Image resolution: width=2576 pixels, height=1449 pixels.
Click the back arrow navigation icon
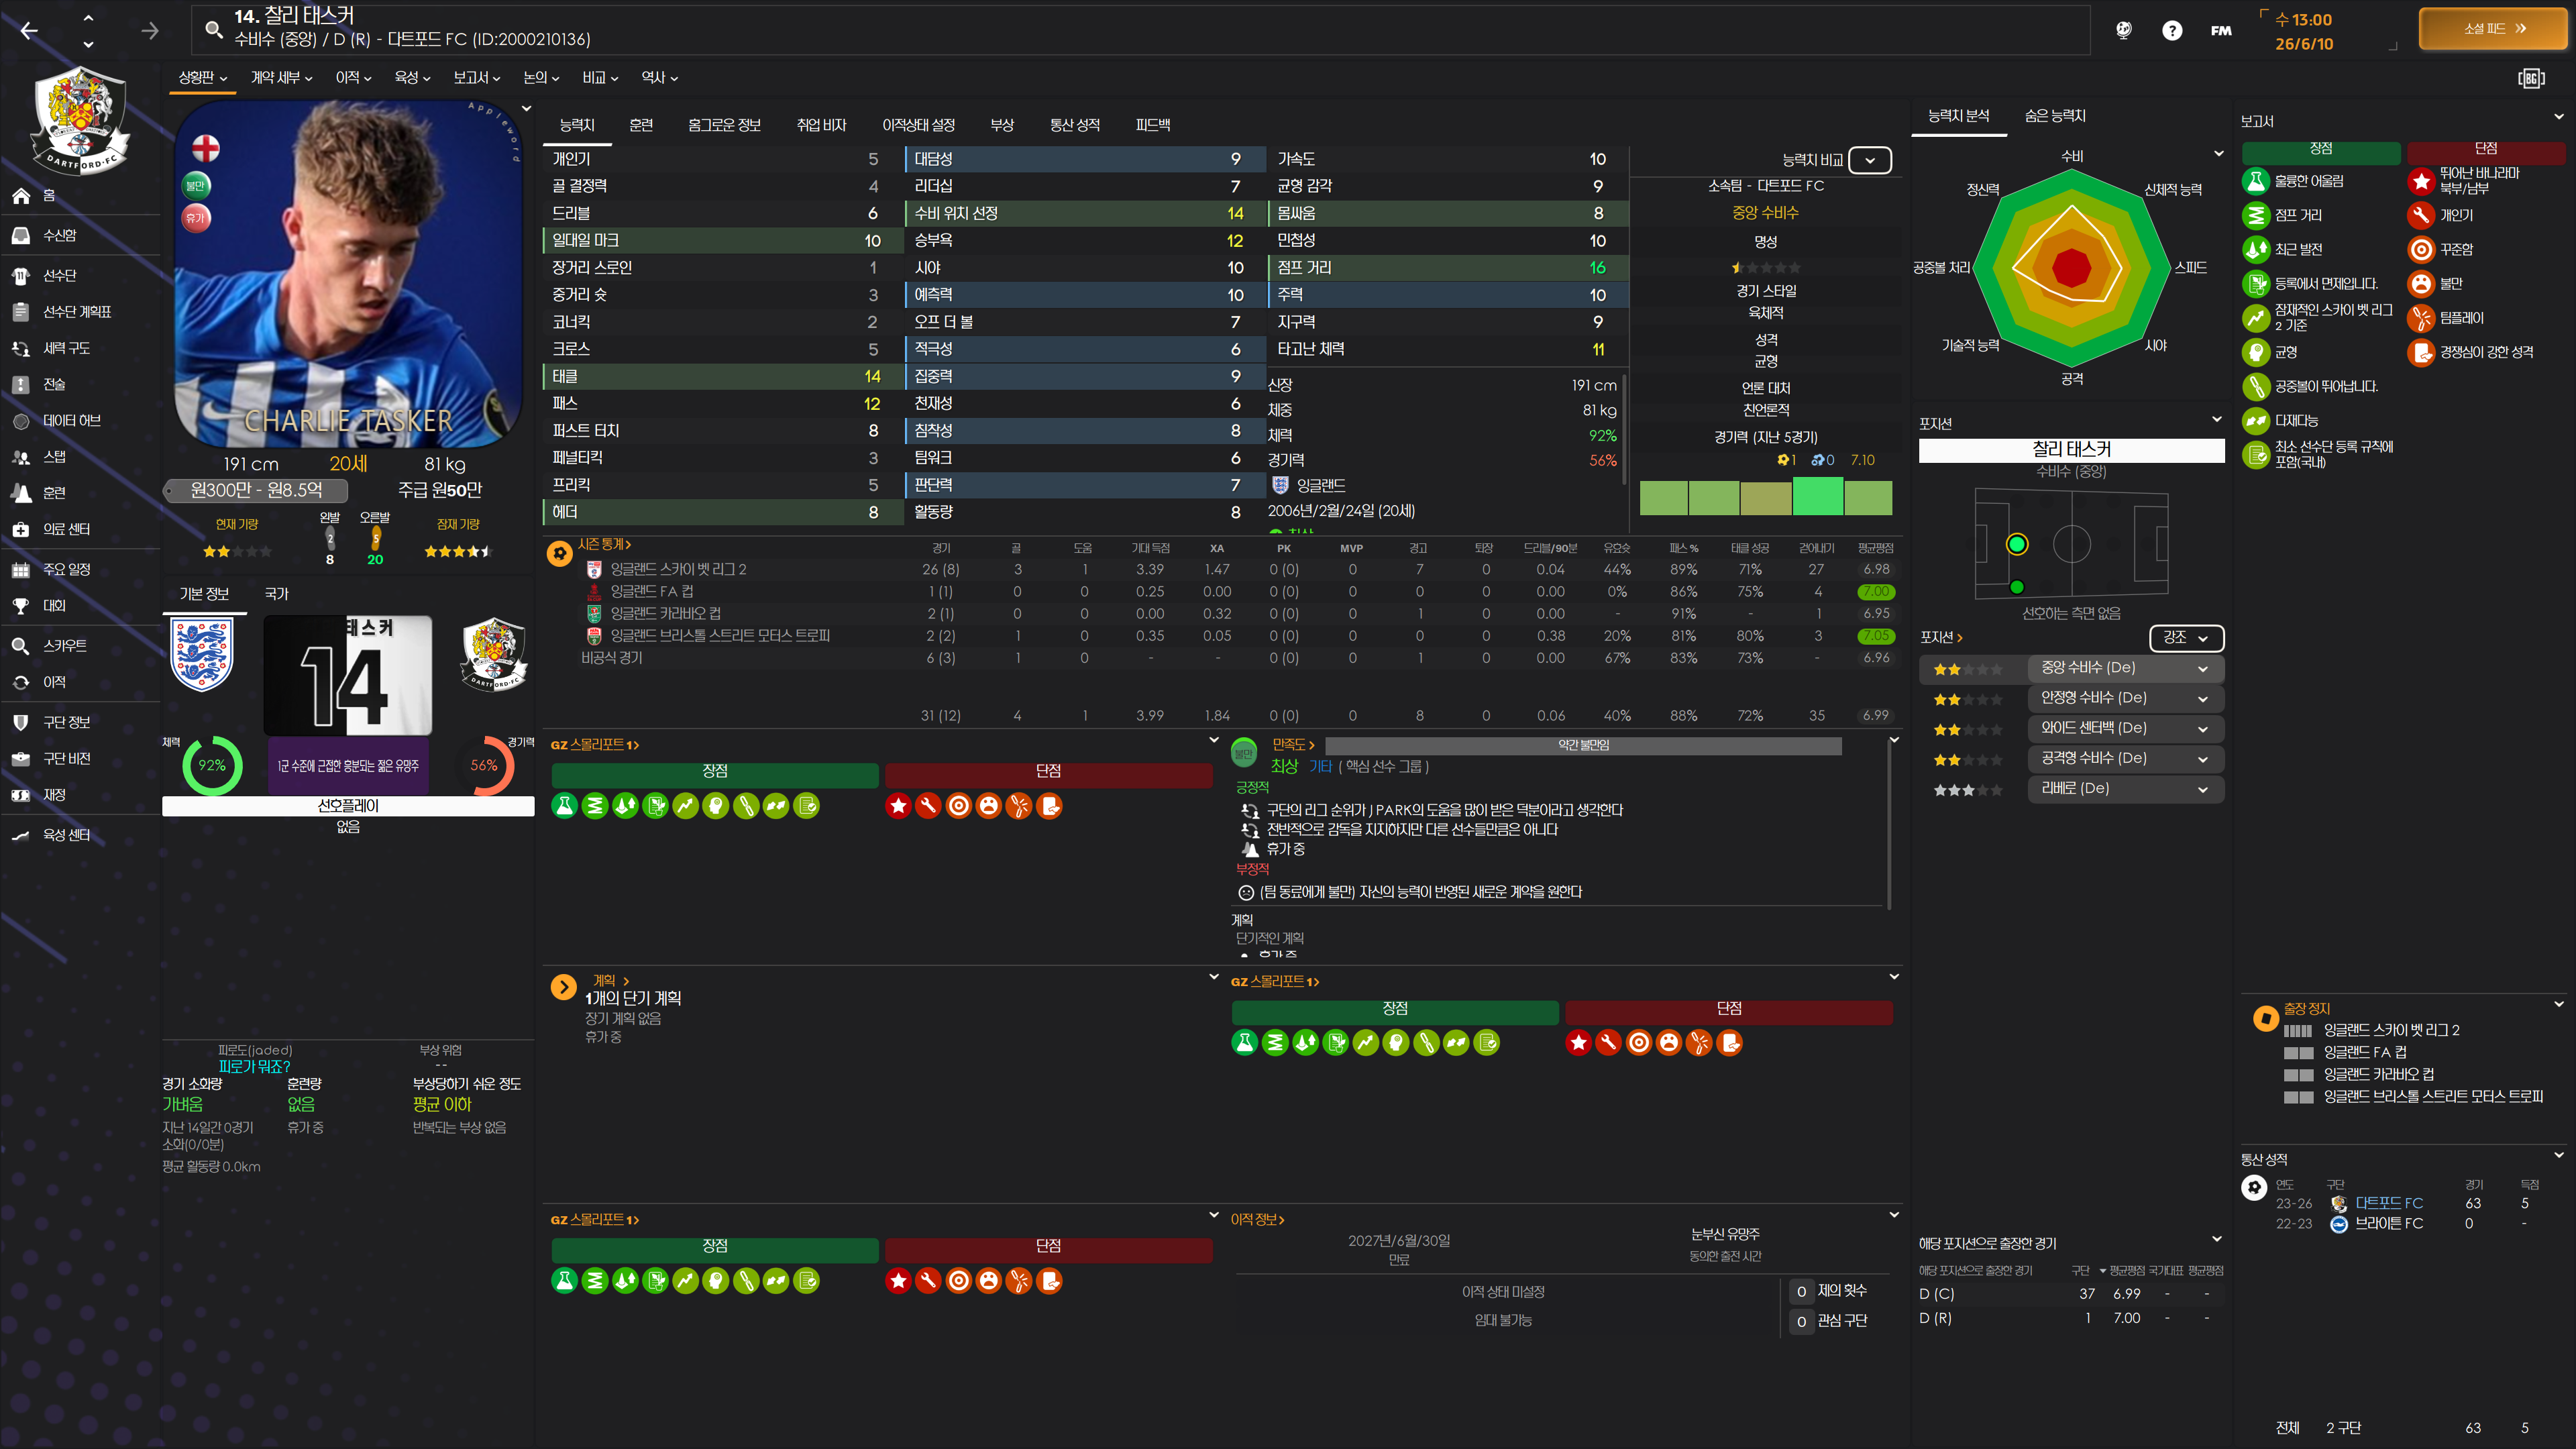[x=29, y=31]
